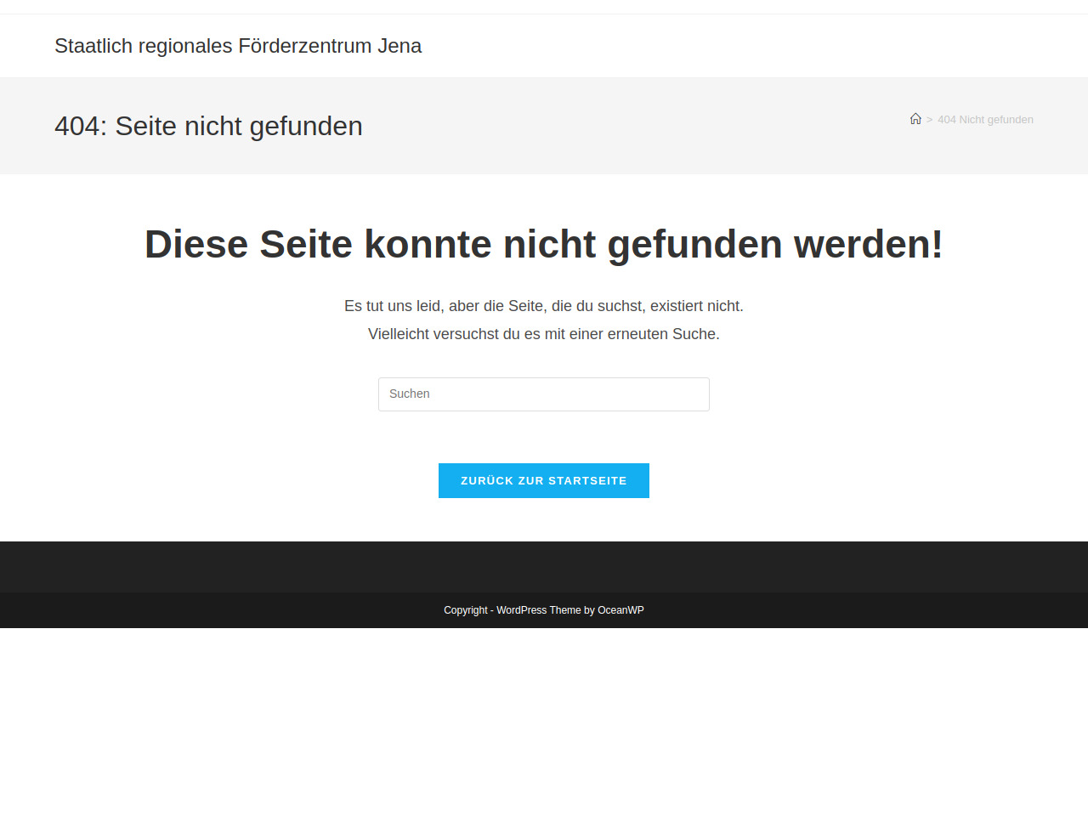Click the word Jena in the site title
Viewport: 1088px width, 816px height.
pos(399,46)
